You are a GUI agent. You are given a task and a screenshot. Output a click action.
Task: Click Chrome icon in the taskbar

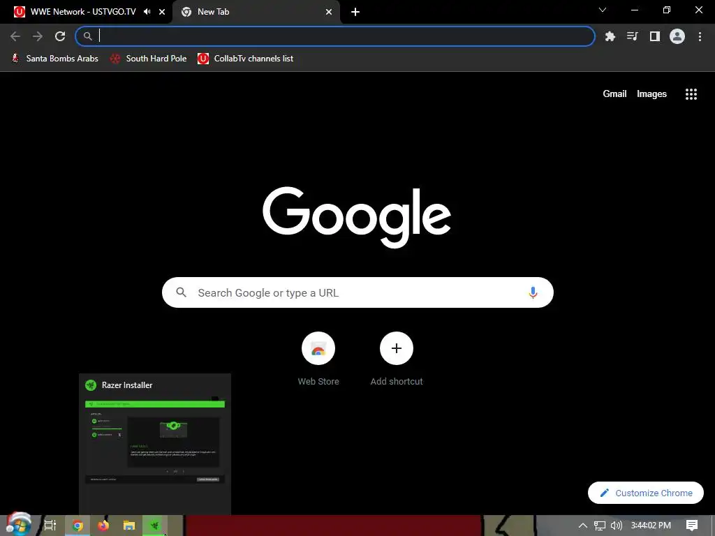coord(78,526)
